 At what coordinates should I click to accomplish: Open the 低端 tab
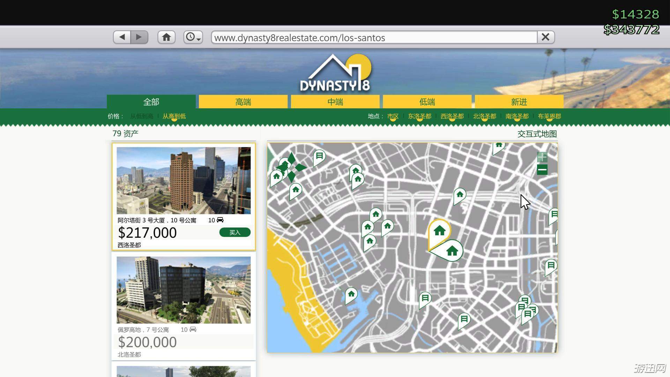[x=427, y=102]
